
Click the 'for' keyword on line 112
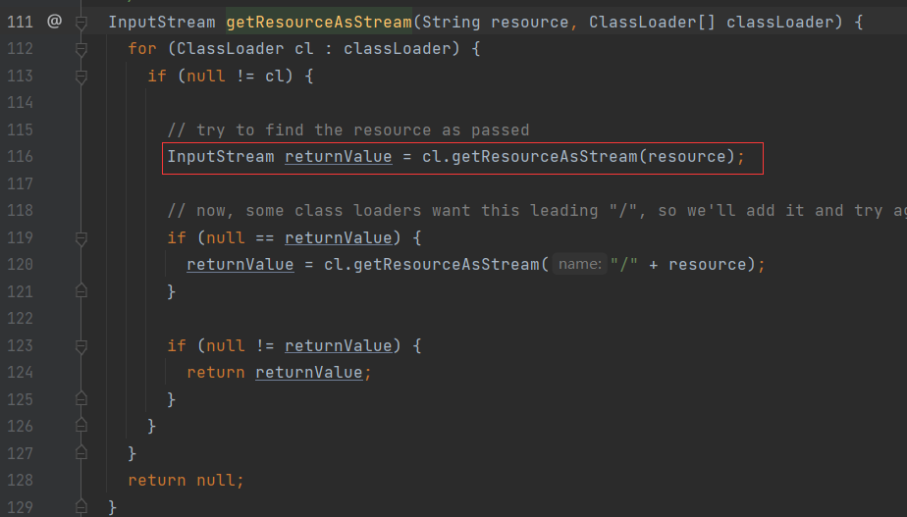(x=142, y=49)
